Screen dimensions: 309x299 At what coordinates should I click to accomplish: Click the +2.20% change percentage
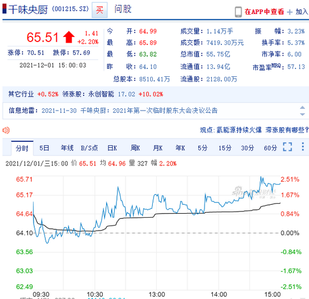click(88, 42)
